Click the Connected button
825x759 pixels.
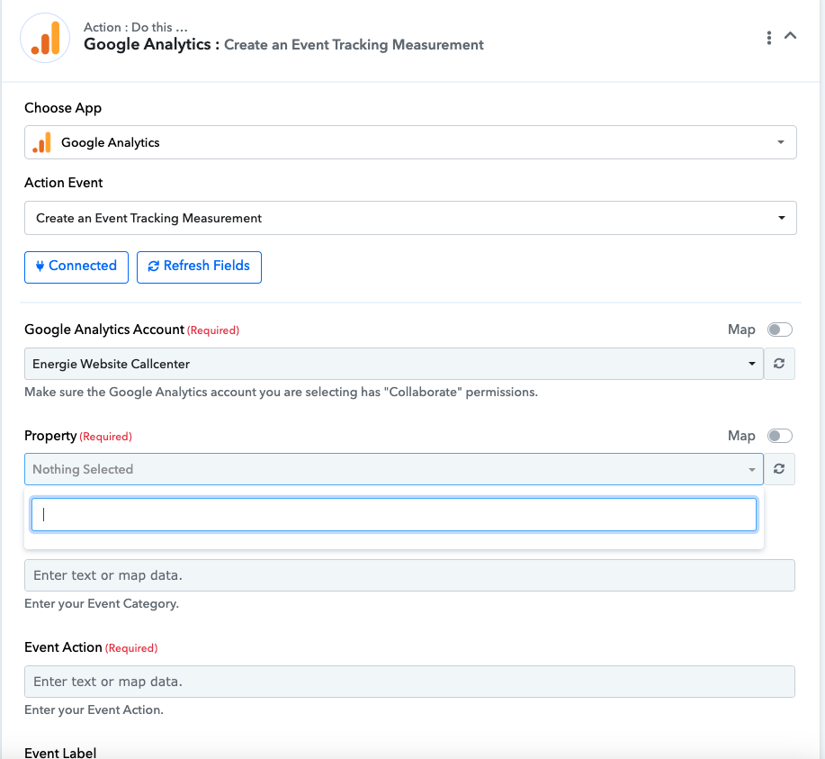76,267
